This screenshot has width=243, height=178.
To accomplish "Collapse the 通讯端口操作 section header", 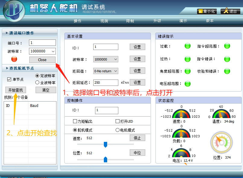I will 30,33.
